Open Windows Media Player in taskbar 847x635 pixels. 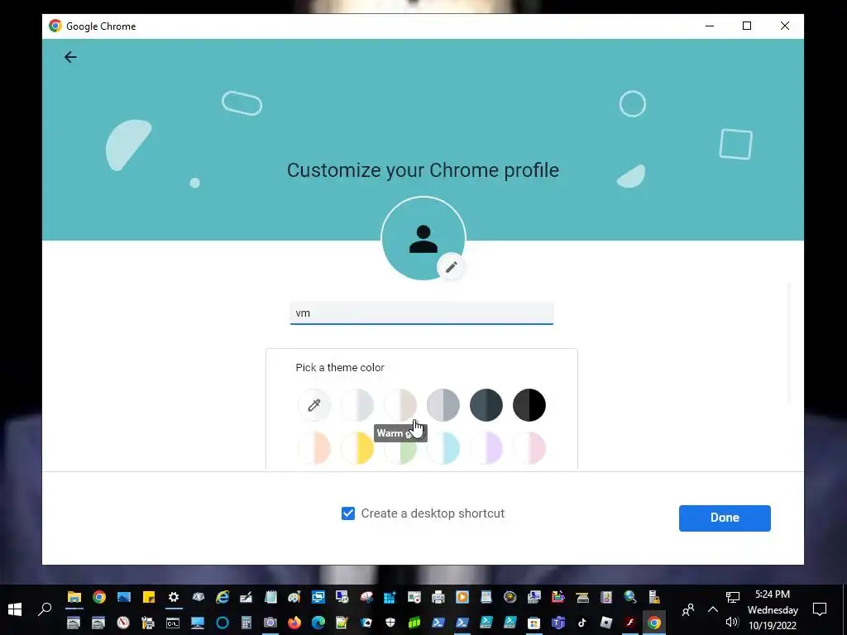pyautogui.click(x=462, y=597)
